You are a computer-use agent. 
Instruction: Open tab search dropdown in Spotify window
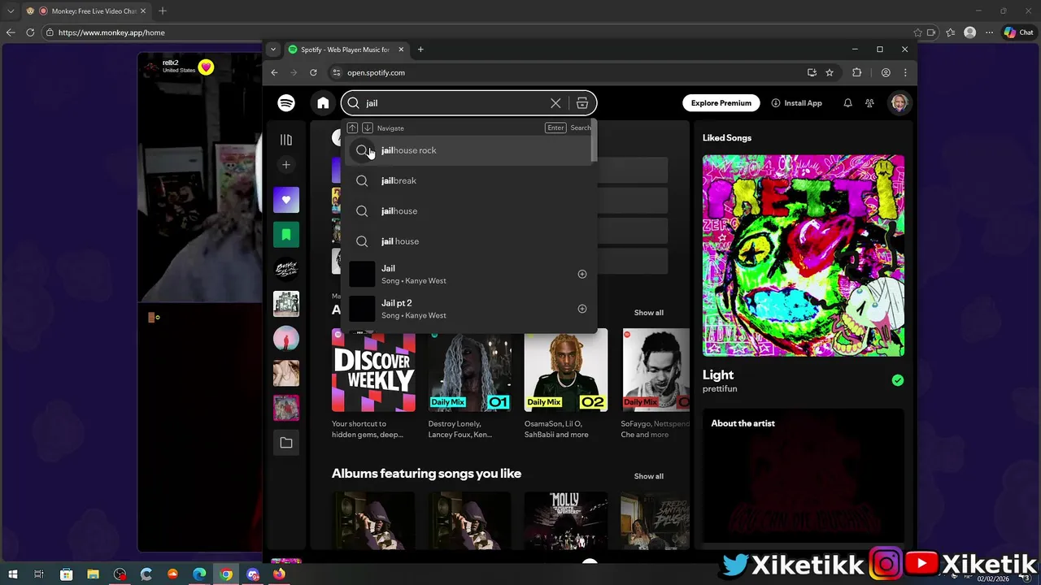[273, 50]
